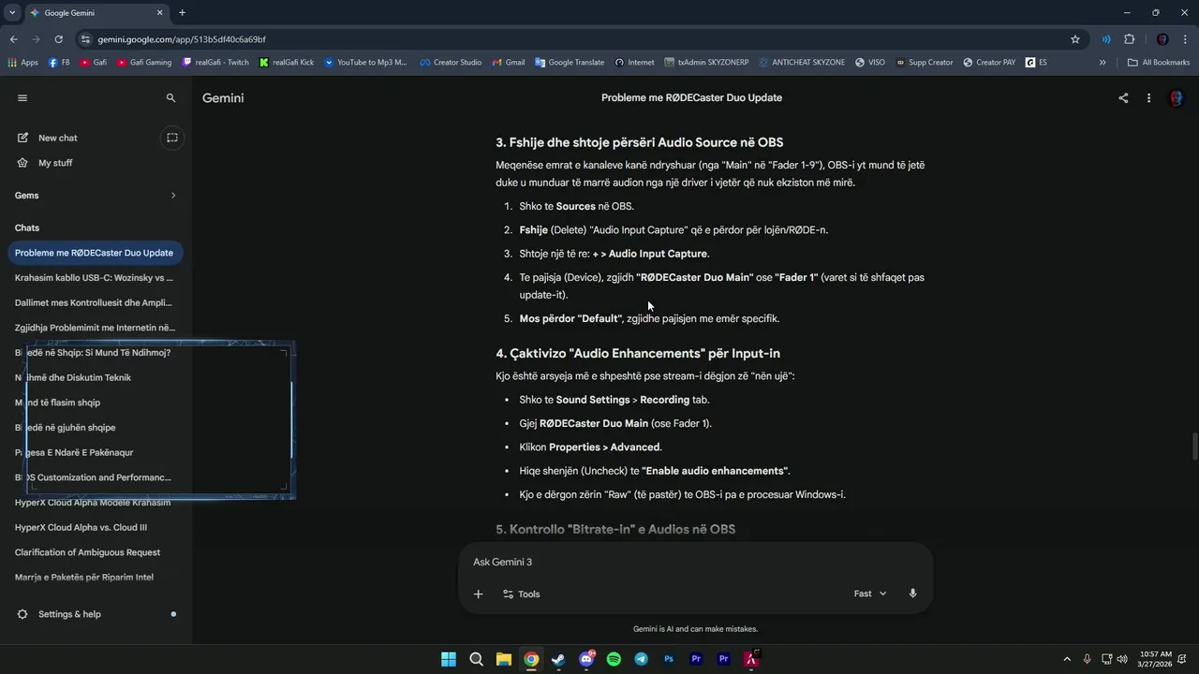Click heading 3. Fshije dhe shtoje përsëri Audio Source
This screenshot has height=674, width=1199.
pos(640,142)
